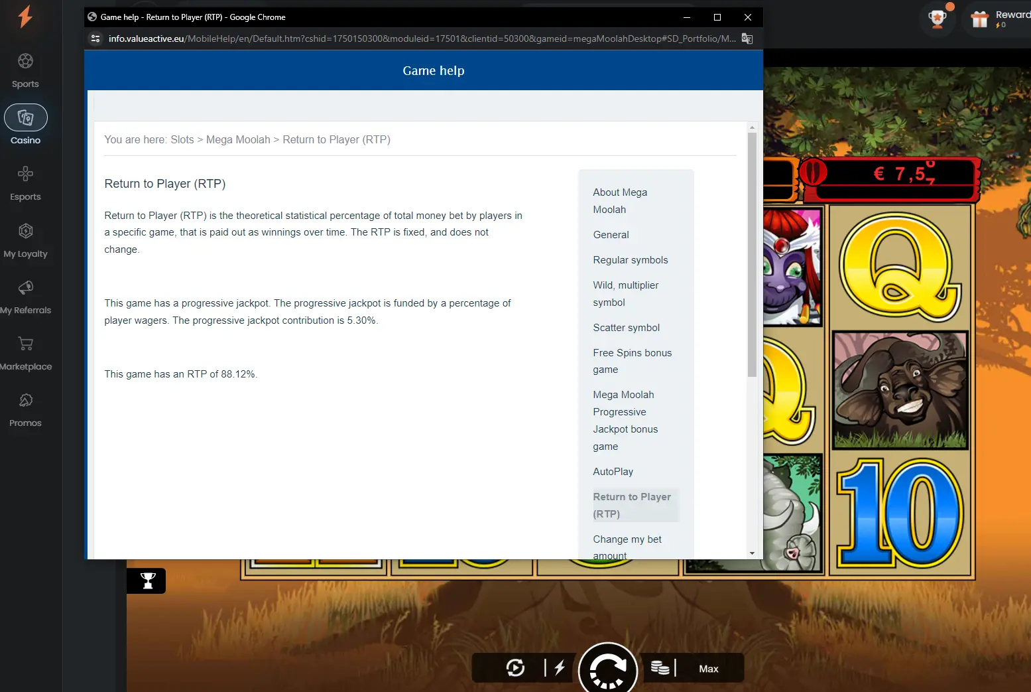The height and width of the screenshot is (692, 1031).
Task: Open site info icon in address bar
Action: coord(95,38)
